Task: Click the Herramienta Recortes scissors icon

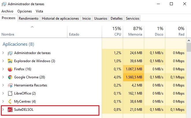Action: click(10, 85)
